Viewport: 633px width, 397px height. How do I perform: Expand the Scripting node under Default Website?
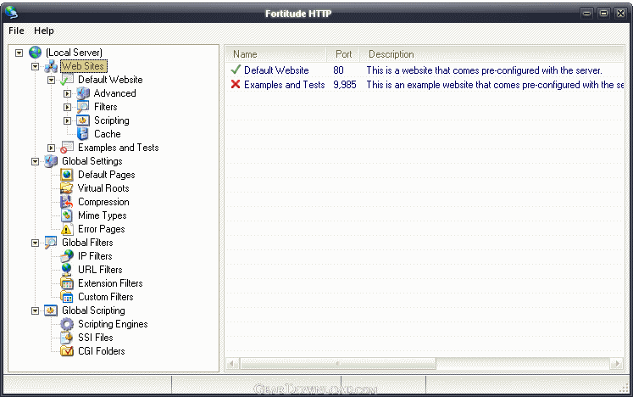(x=68, y=120)
